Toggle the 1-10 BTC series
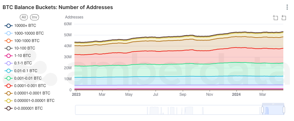294x121 pixels. [17, 56]
